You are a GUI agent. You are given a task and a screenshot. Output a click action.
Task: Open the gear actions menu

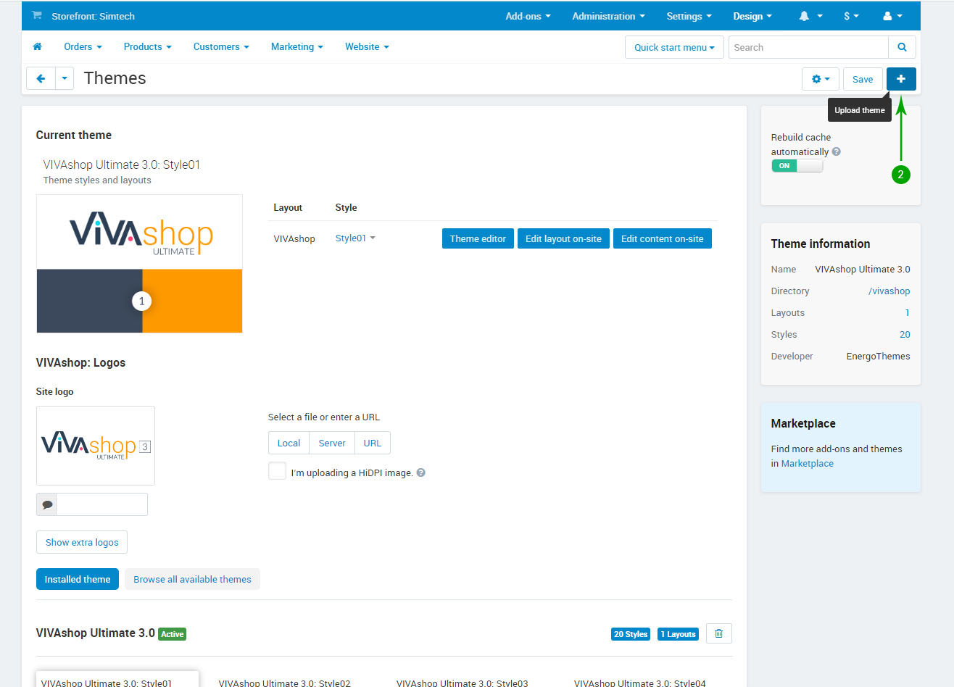[821, 79]
